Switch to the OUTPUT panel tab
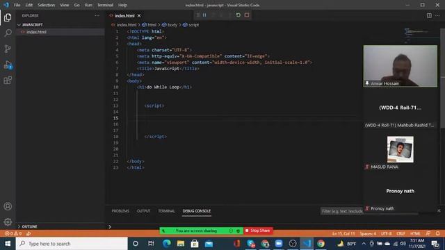The height and width of the screenshot is (250, 445). (x=144, y=211)
